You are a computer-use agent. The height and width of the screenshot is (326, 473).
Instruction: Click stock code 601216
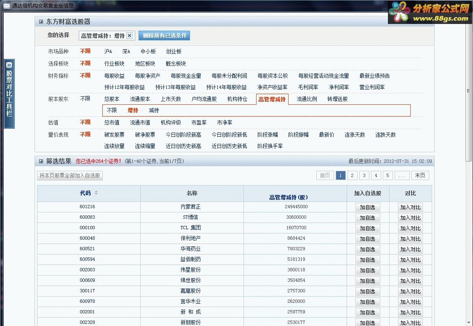tap(88, 207)
